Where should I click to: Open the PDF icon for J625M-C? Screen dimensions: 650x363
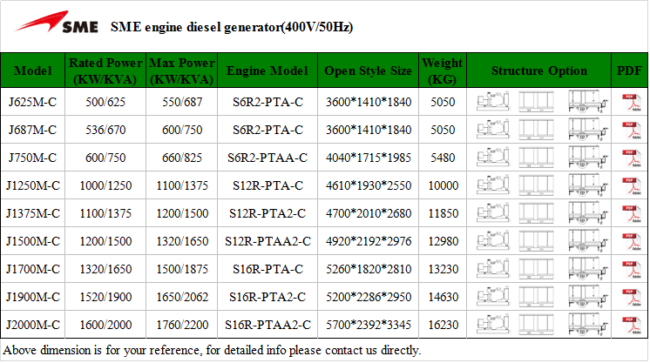coord(632,103)
